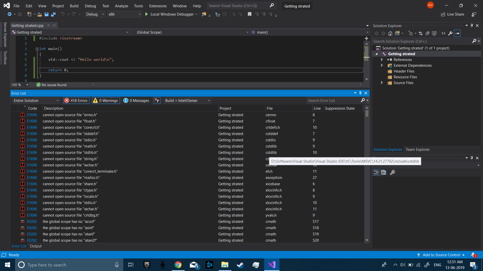The height and width of the screenshot is (271, 483).
Task: Click View Code icon in Solution Explorer
Action: point(444,33)
